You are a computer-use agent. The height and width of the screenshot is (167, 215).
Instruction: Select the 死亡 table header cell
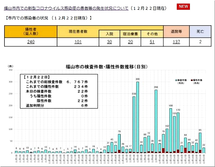200,32
